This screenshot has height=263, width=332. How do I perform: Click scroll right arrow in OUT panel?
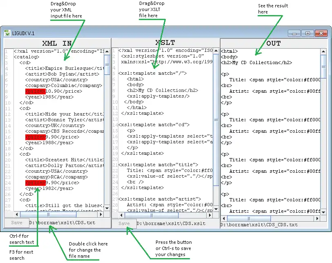pos(317,218)
